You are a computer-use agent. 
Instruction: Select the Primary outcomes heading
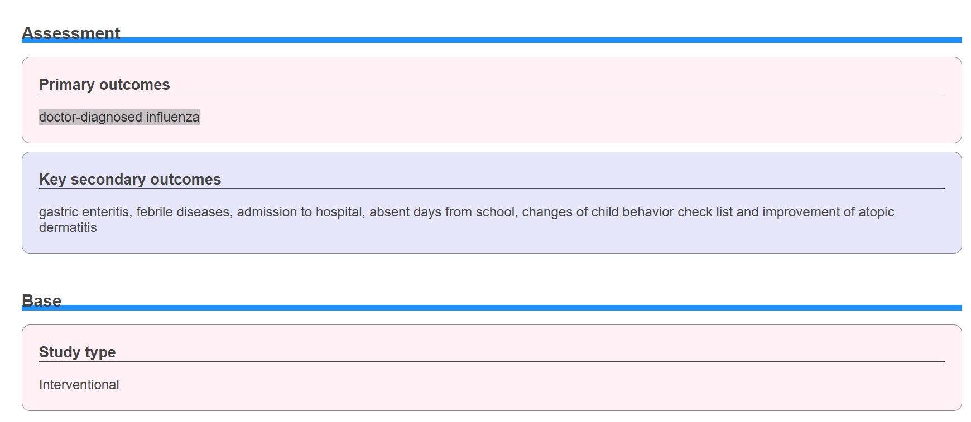tap(104, 85)
